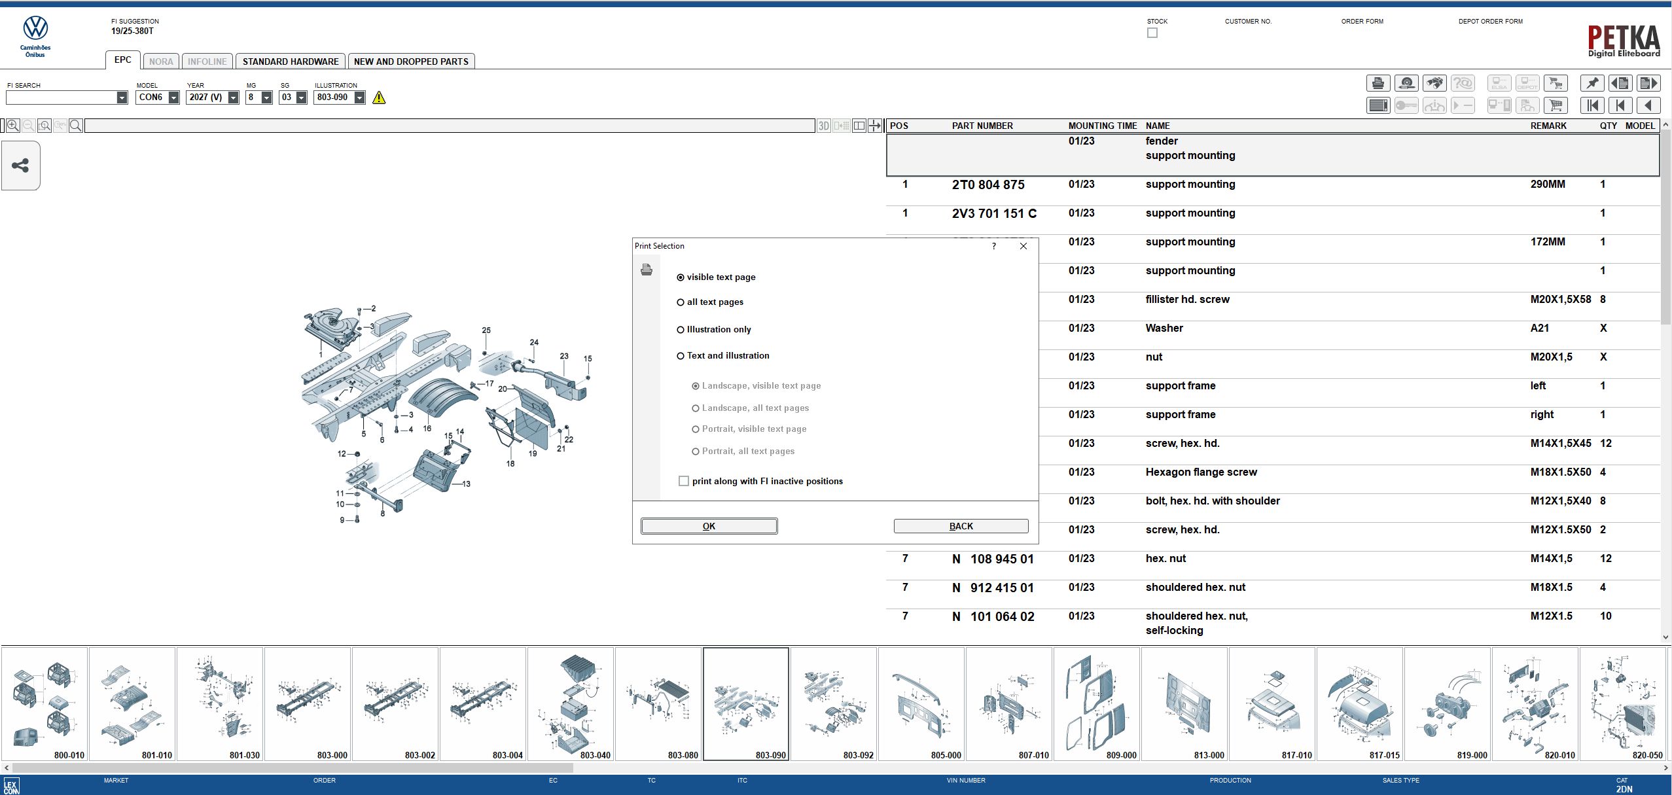Open the shopping cart icon

tap(1556, 105)
